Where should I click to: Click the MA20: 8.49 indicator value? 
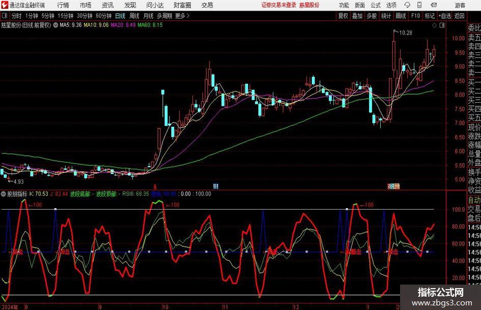123,25
